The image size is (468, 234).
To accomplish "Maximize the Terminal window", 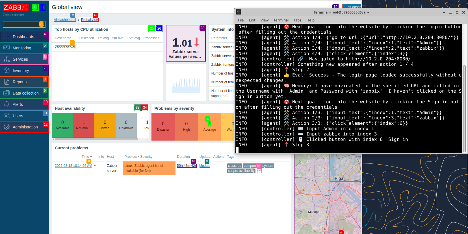I will point(457,12).
